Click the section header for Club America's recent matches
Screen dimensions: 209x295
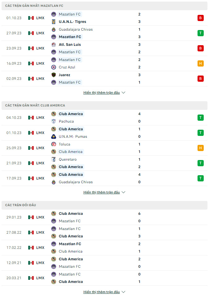pos(104,106)
